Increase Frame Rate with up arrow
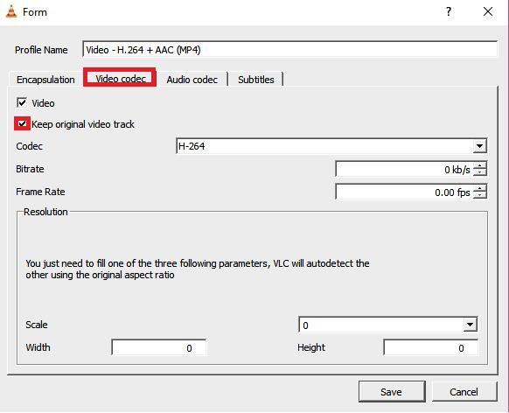 point(480,188)
